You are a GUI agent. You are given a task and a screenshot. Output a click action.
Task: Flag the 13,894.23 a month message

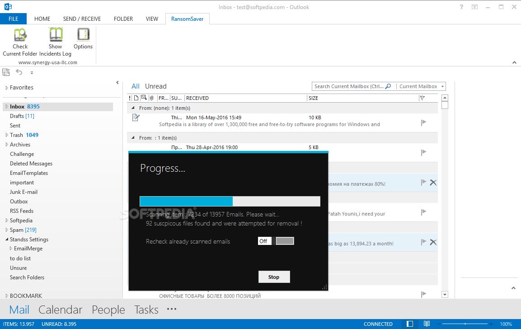(x=424, y=242)
